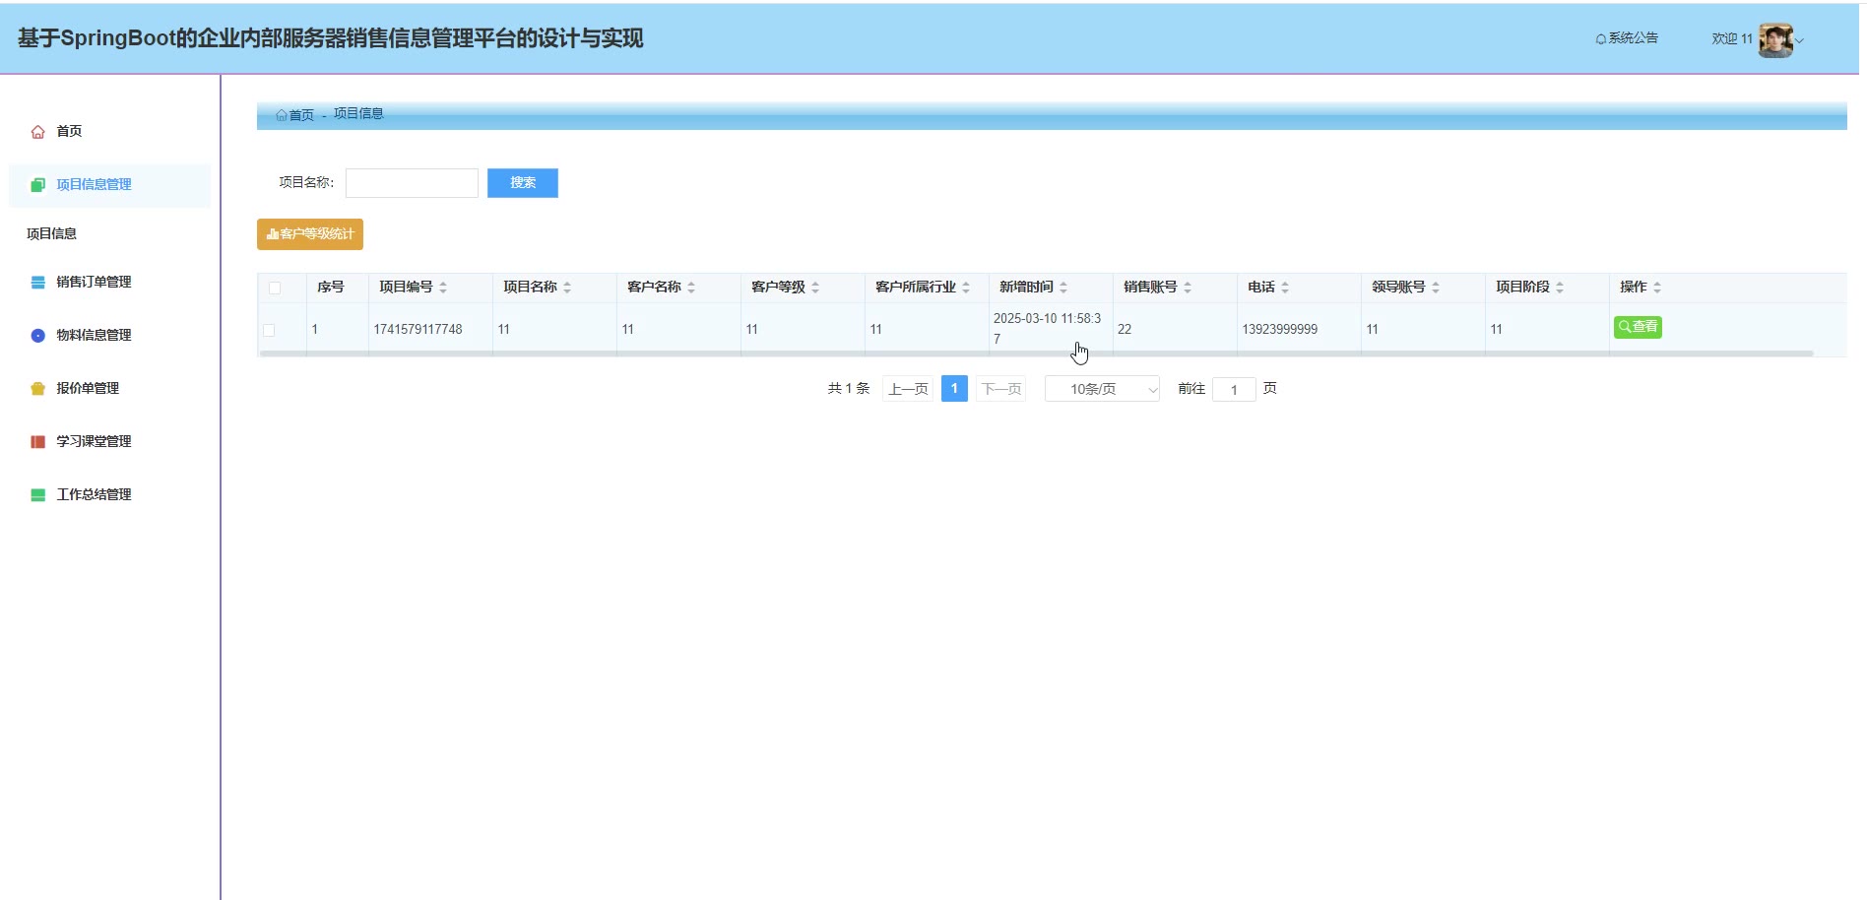Select 项目信息 submenu item

[52, 233]
